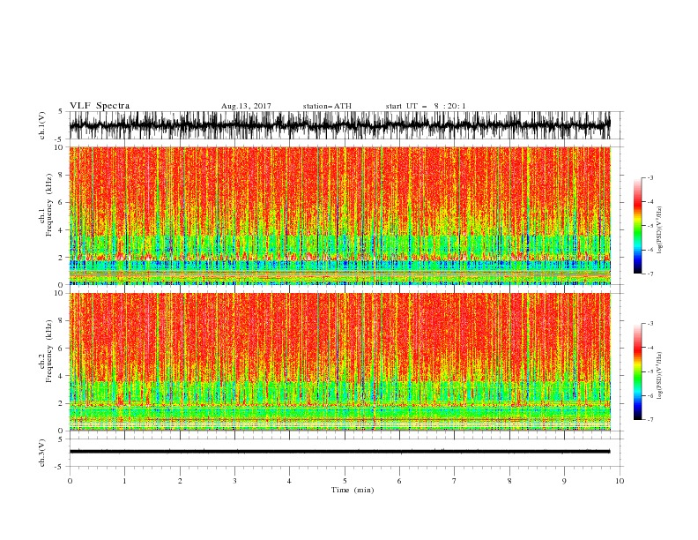
Task: Click the "-3" label on ch.1 color bar
Action: tap(650, 177)
